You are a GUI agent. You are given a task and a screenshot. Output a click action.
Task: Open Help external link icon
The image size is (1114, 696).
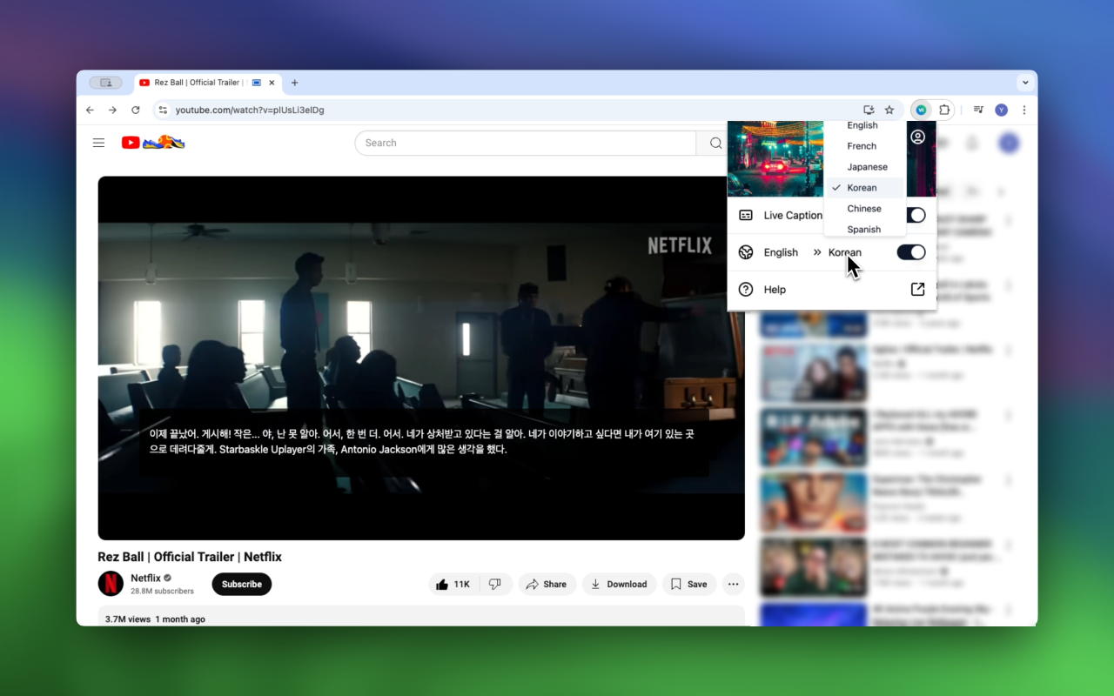click(917, 290)
